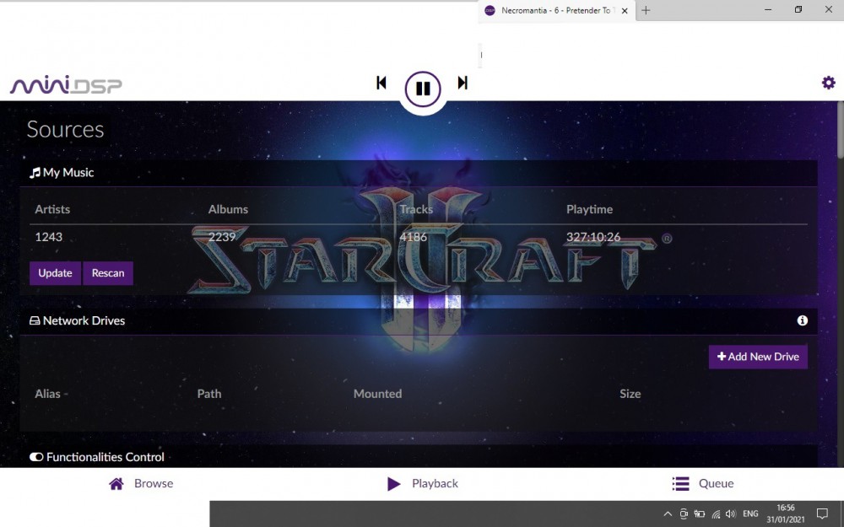844x527 pixels.
Task: Click the Browse home icon
Action: (116, 483)
